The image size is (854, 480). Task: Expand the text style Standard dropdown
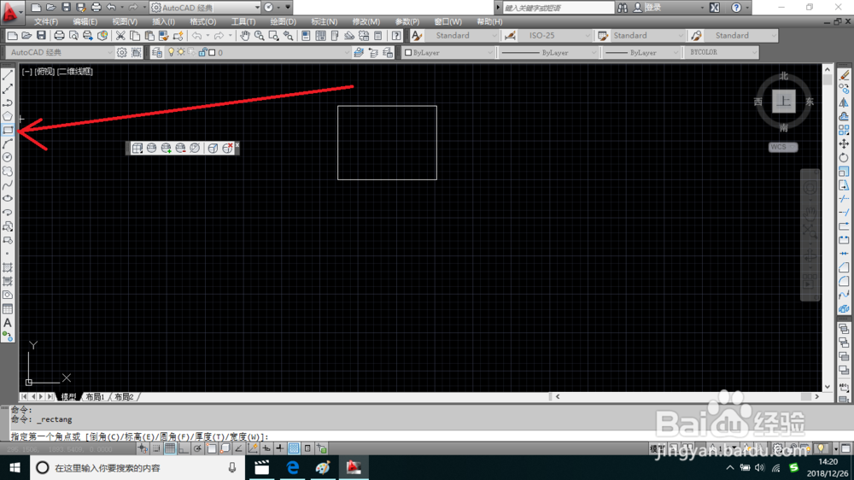click(494, 35)
